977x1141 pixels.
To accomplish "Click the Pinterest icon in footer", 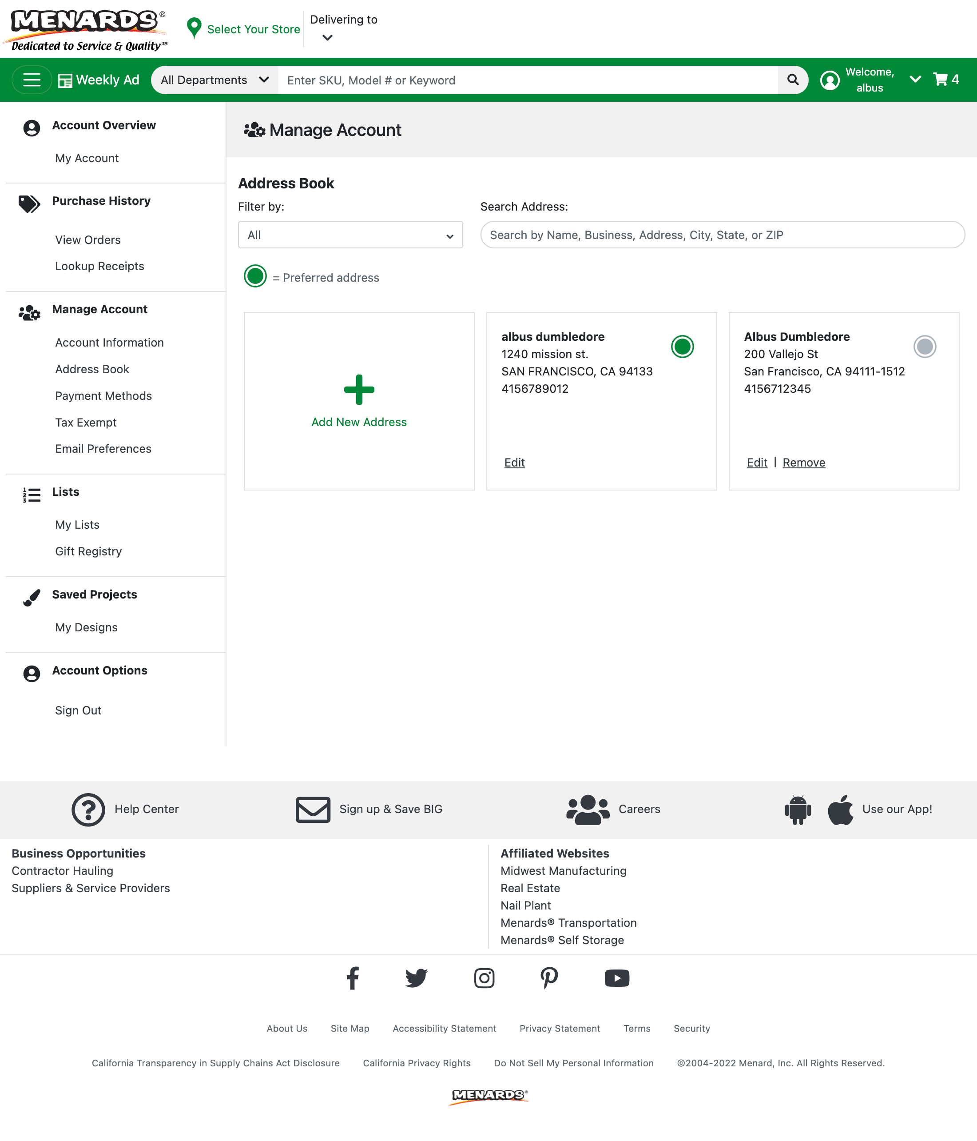I will pos(549,978).
